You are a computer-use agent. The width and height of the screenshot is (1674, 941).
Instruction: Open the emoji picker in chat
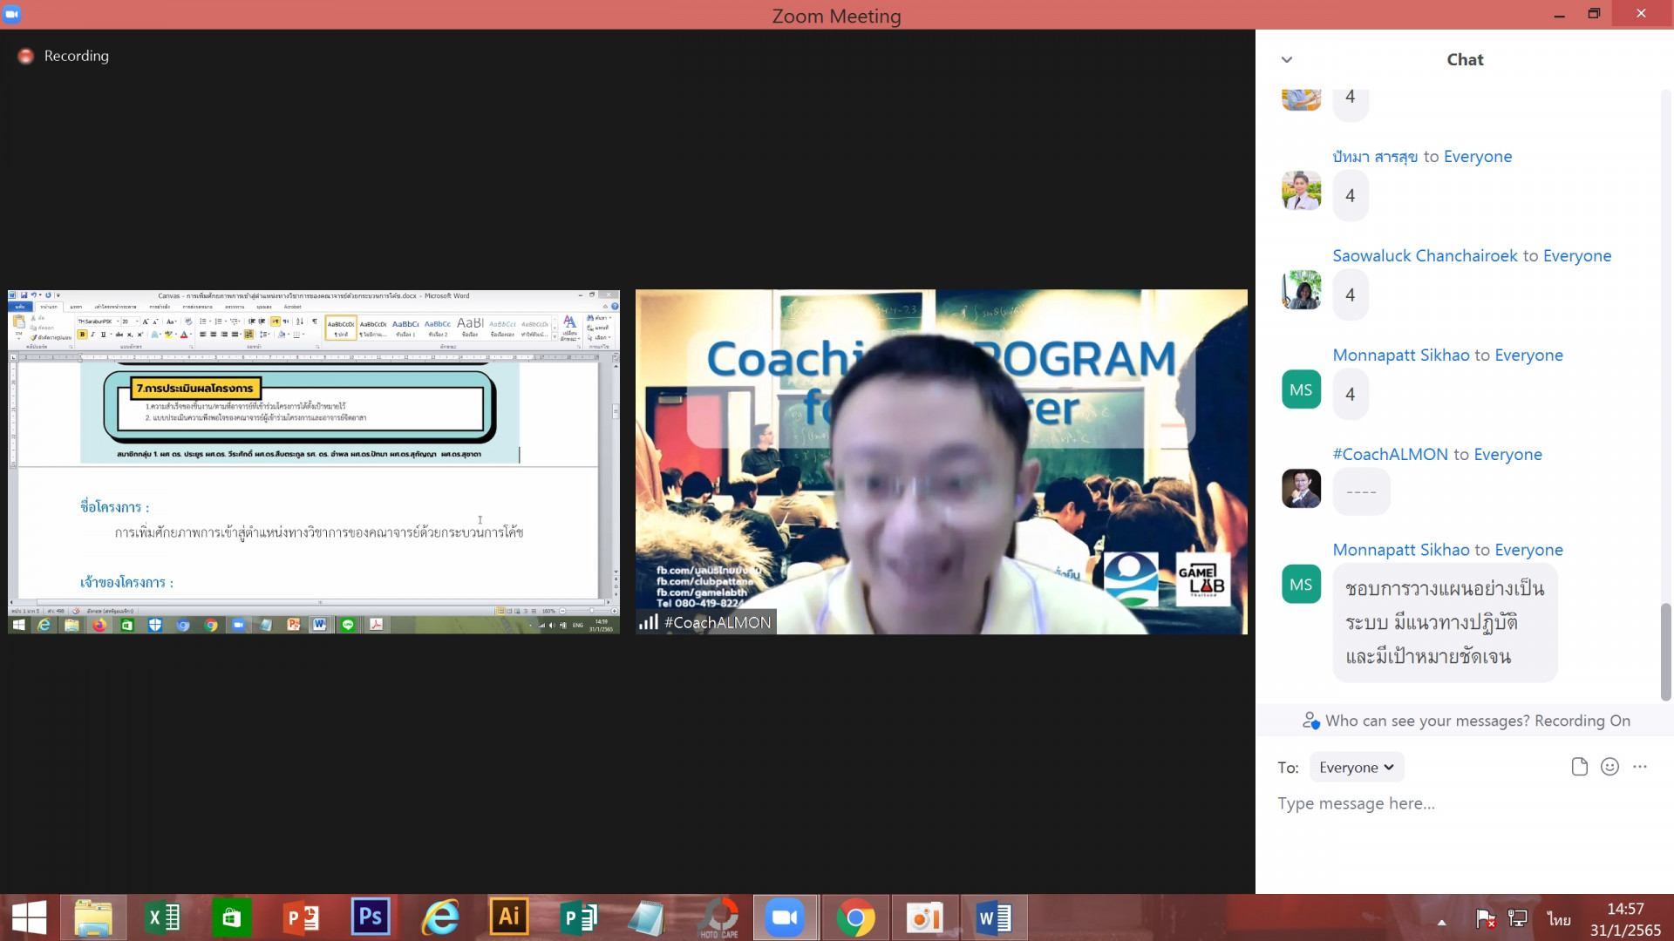coord(1609,767)
